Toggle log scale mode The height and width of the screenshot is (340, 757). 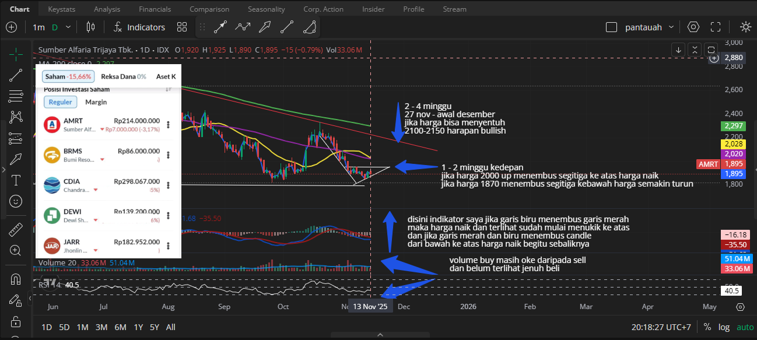click(724, 327)
